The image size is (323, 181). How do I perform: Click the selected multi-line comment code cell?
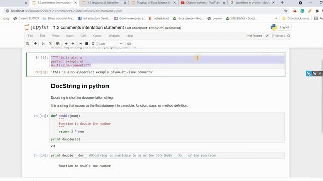168,61
